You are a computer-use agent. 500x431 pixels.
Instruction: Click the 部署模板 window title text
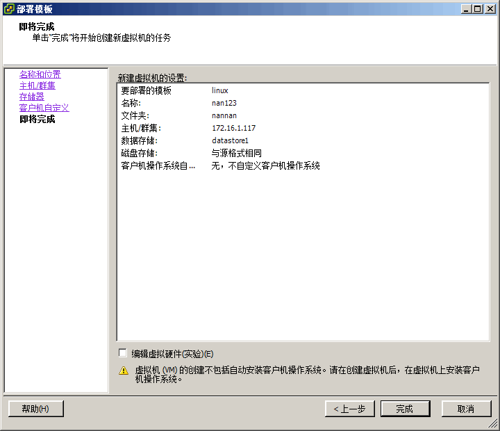(35, 9)
